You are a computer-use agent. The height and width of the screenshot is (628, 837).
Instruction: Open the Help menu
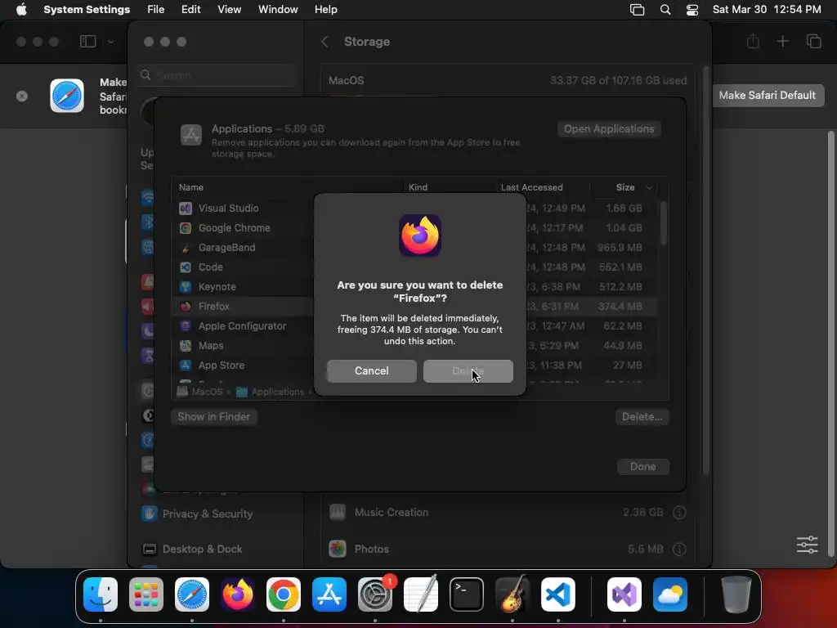(x=325, y=10)
